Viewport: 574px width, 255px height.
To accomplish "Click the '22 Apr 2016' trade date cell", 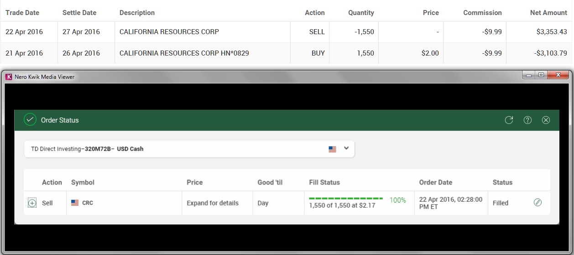I will tap(24, 32).
